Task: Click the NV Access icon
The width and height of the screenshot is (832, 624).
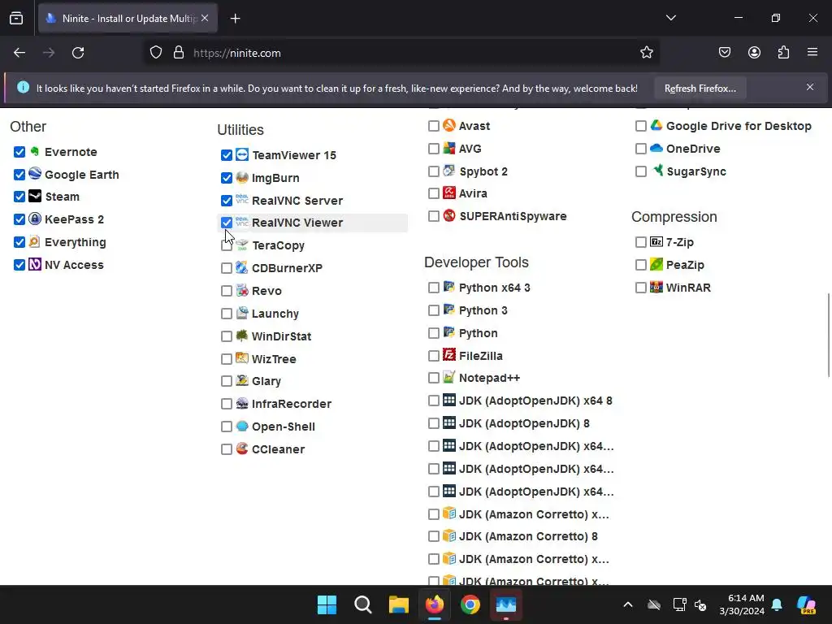Action: click(x=34, y=264)
